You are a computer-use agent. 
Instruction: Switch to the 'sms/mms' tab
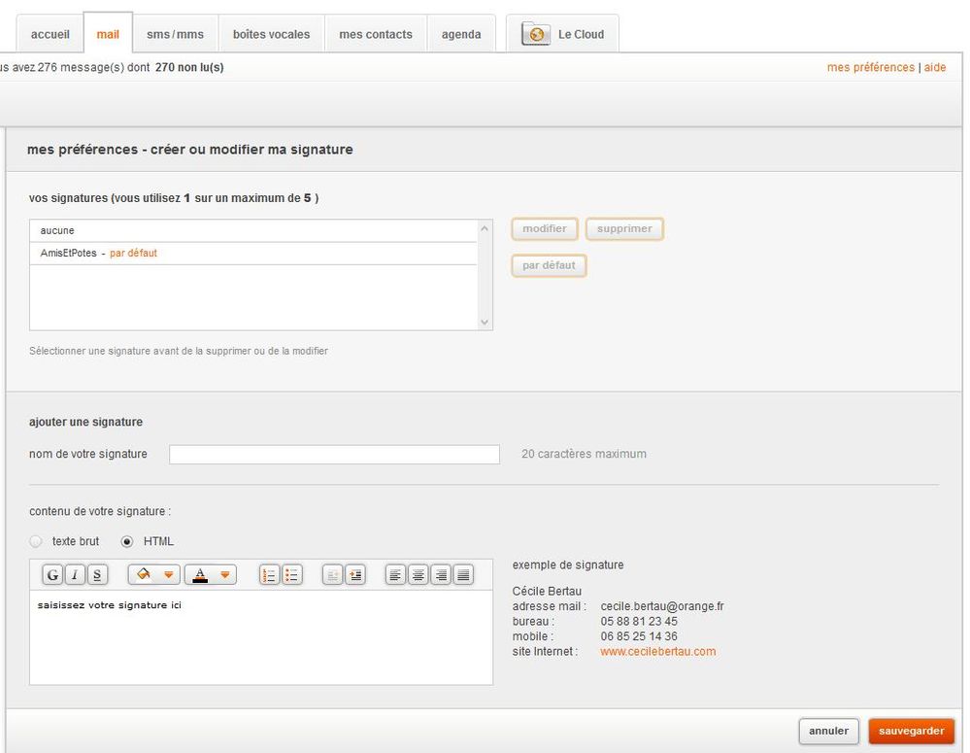click(x=175, y=34)
